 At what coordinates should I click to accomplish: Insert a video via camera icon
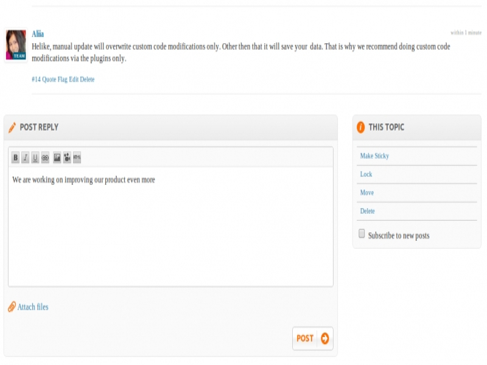click(67, 158)
